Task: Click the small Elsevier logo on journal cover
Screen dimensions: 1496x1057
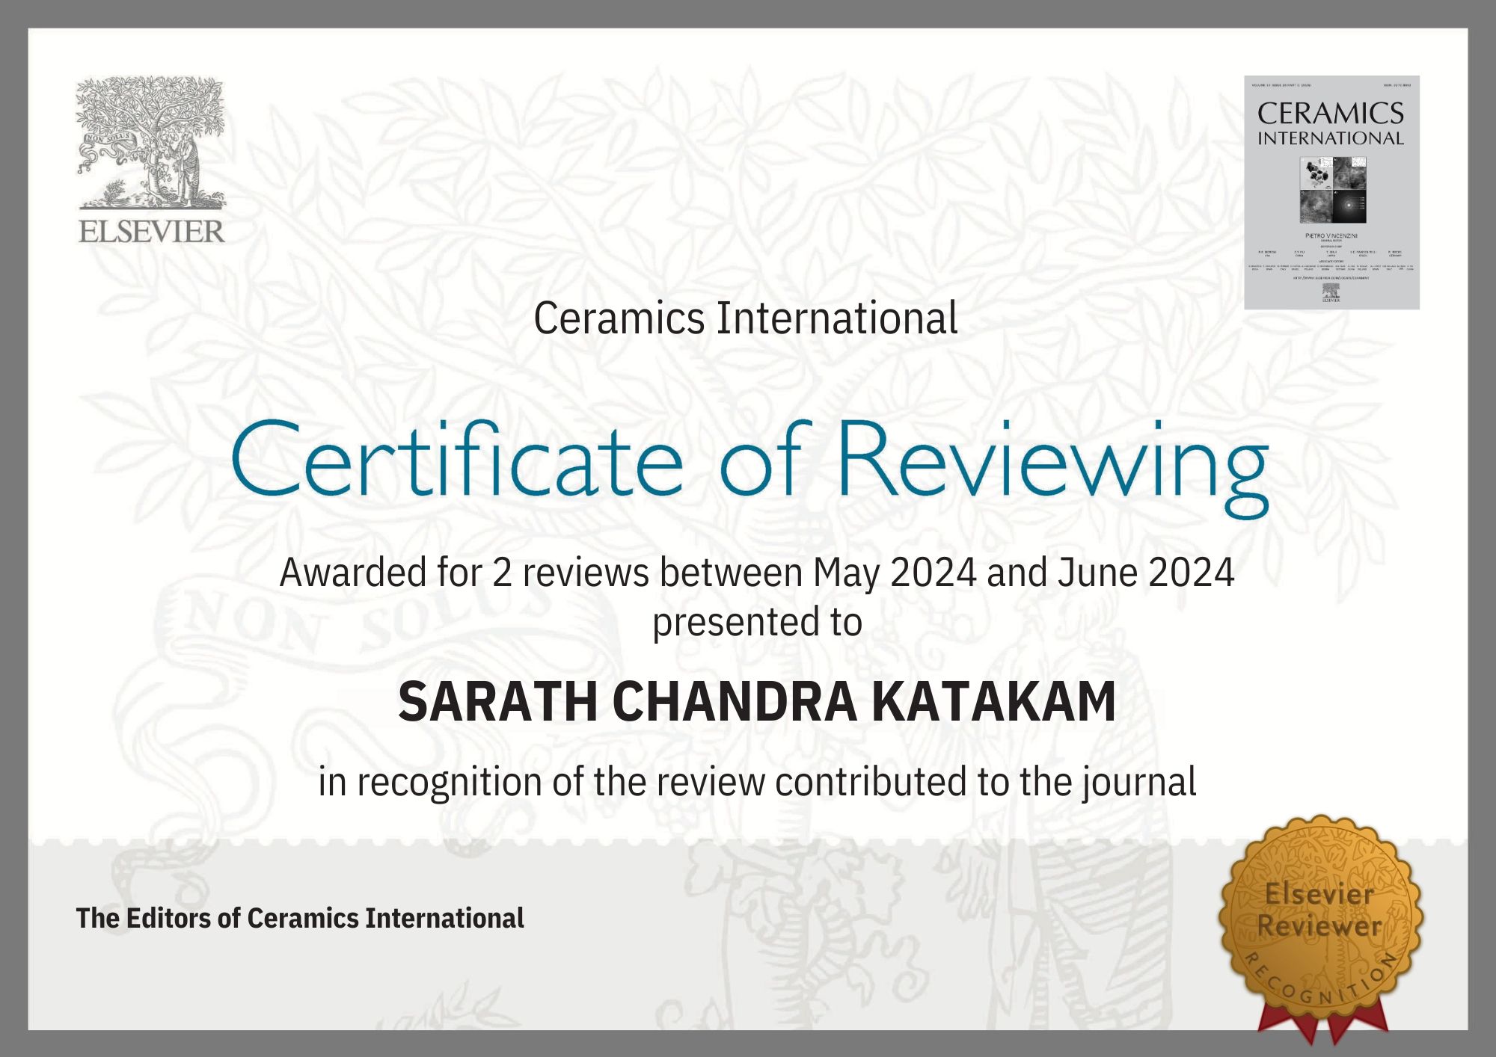Action: pos(1331,294)
